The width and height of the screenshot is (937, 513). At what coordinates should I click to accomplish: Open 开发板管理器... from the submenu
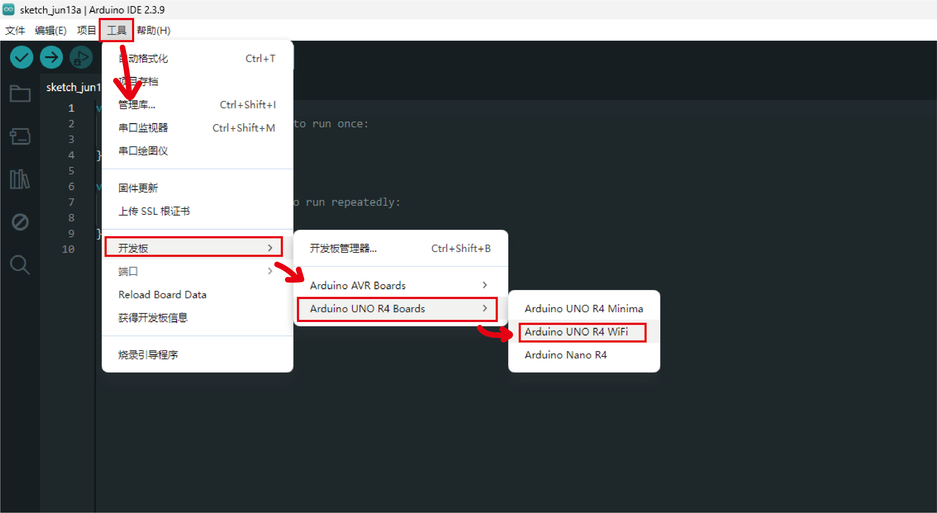400,248
